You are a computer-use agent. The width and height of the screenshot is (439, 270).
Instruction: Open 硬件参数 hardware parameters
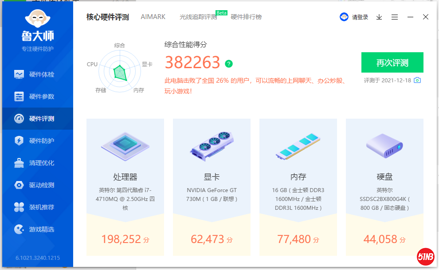click(38, 96)
